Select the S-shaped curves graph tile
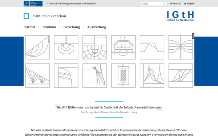Image resolution: width=218 pixels, height=136 pixels. coord(181,76)
